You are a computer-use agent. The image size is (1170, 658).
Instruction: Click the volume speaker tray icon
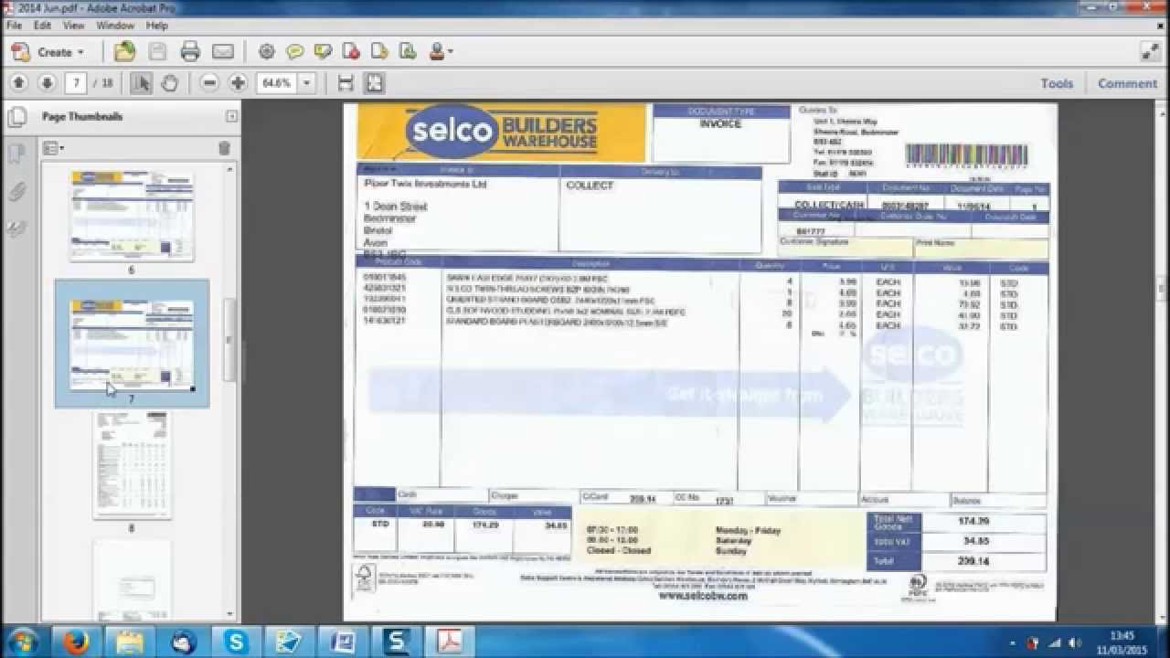(1075, 642)
